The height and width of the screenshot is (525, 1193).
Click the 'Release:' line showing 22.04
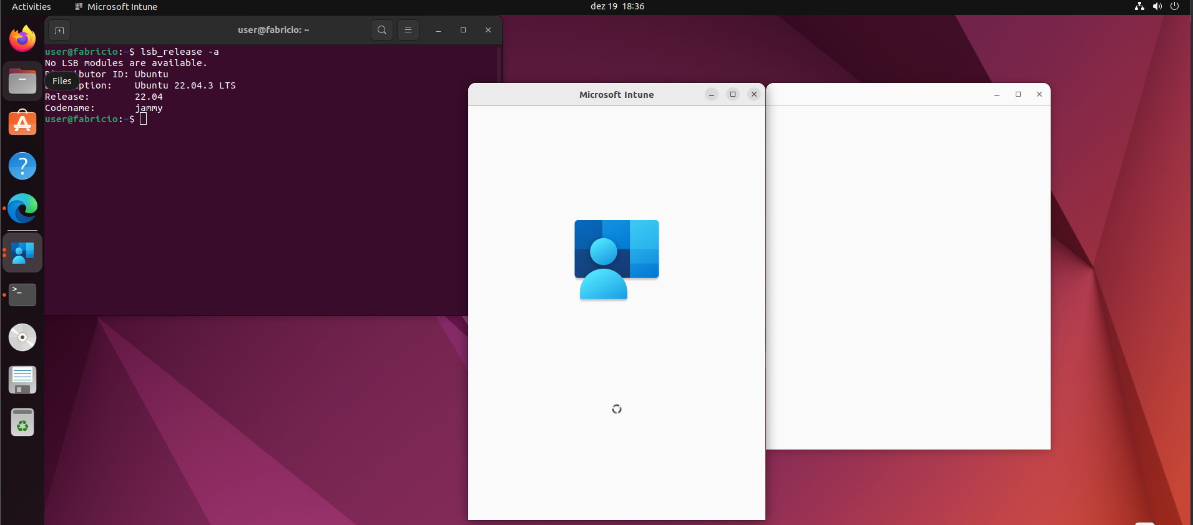[x=104, y=97]
